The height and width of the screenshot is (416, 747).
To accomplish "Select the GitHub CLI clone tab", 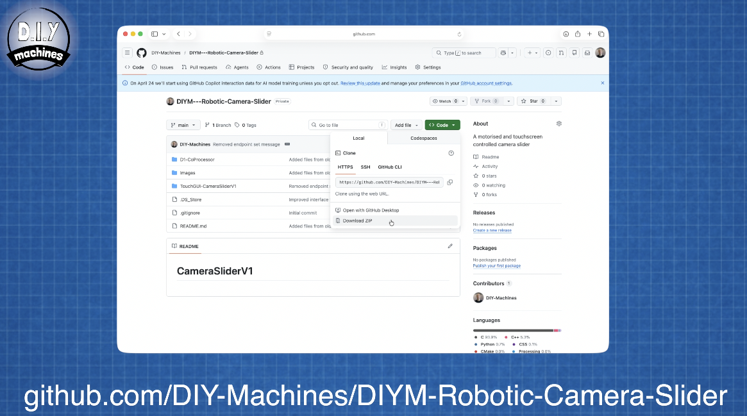I will [x=390, y=167].
